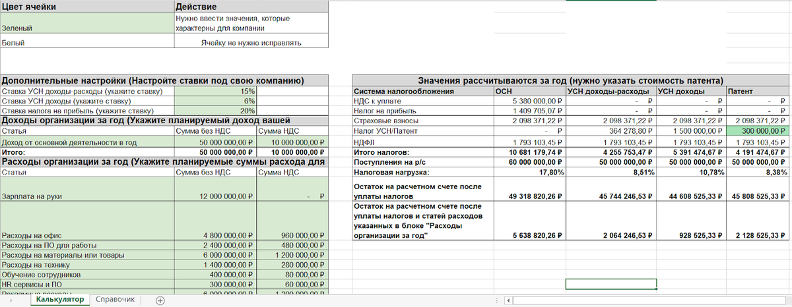
Task: Click the 'Действие' header cell
Action: pos(251,7)
